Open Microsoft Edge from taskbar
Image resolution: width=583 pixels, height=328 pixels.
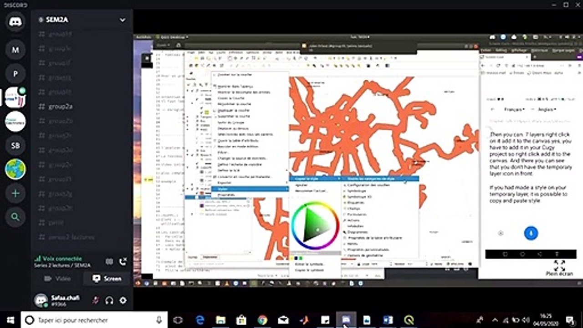(199, 320)
